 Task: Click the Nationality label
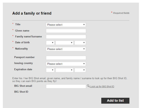[21, 49]
